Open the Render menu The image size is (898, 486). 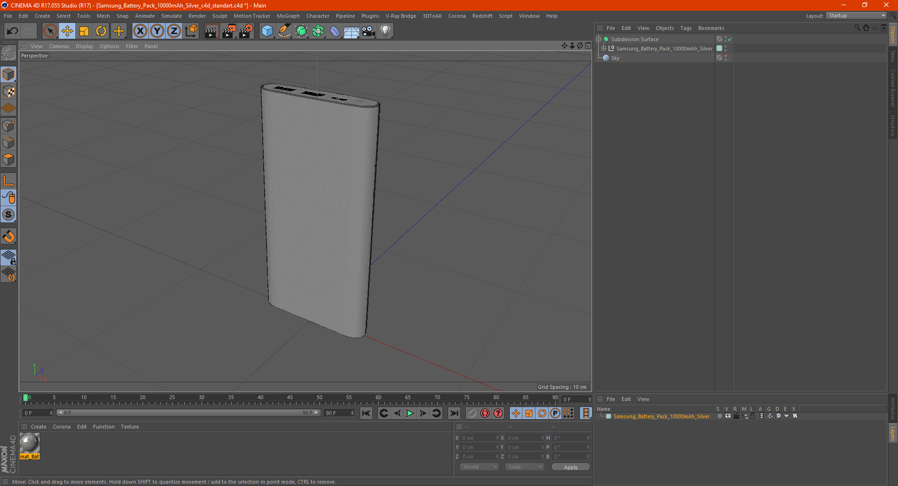point(197,16)
